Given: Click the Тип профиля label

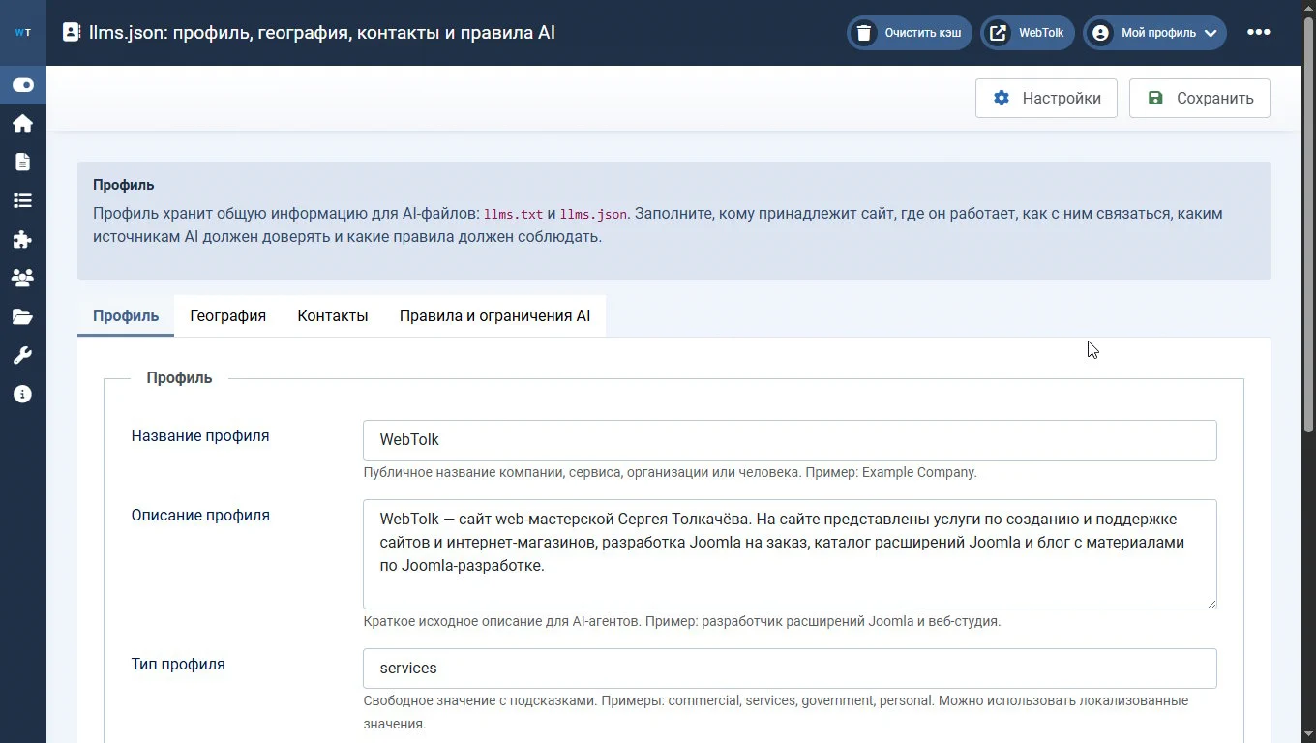Looking at the screenshot, I should [x=178, y=665].
